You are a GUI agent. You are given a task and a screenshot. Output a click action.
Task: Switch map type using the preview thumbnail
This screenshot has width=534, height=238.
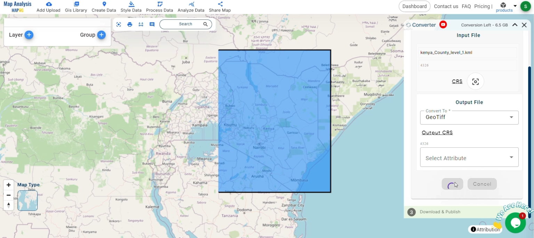27,200
